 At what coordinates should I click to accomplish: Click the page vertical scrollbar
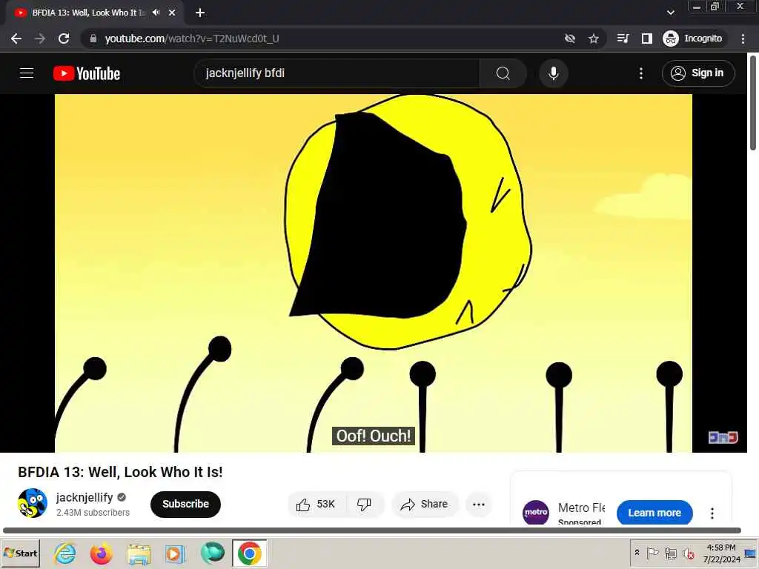[753, 103]
